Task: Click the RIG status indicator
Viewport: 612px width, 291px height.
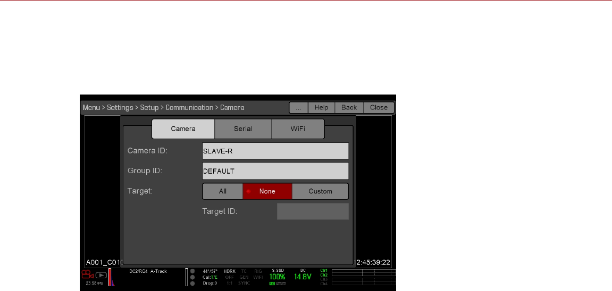Action: coord(258,271)
